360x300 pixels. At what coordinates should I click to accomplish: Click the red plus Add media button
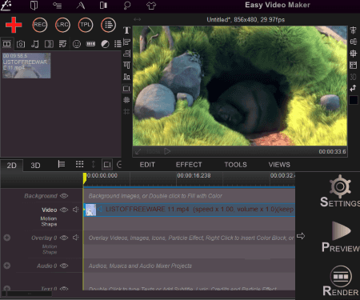(x=14, y=25)
